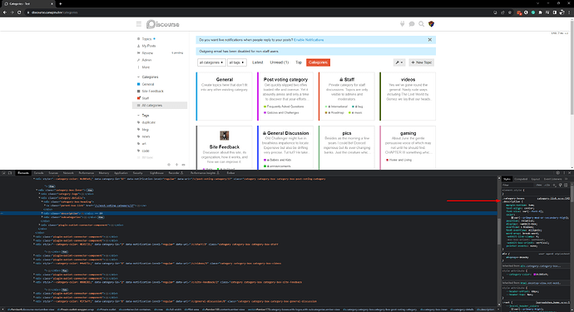This screenshot has height=312, width=574.
Task: Click the New Topic button
Action: point(421,62)
